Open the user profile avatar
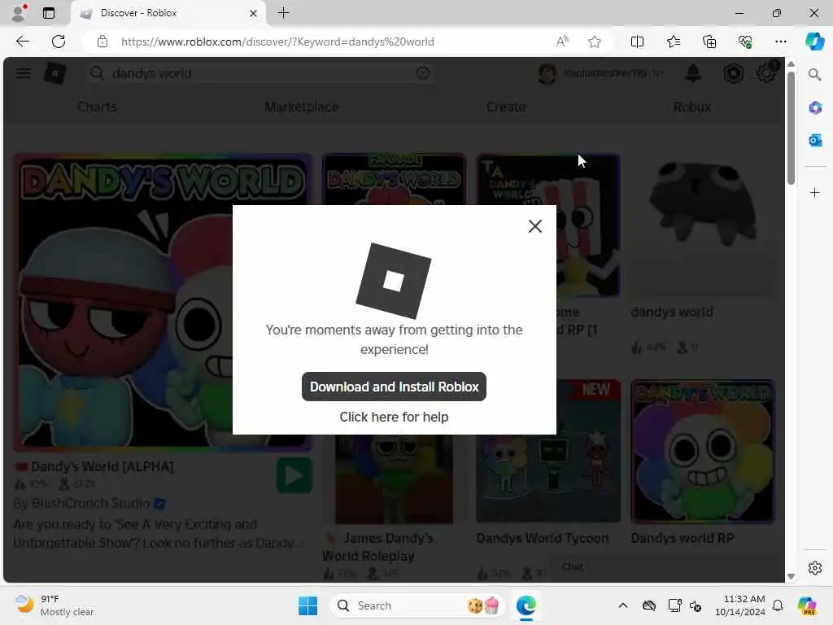Image resolution: width=833 pixels, height=625 pixels. tap(547, 73)
